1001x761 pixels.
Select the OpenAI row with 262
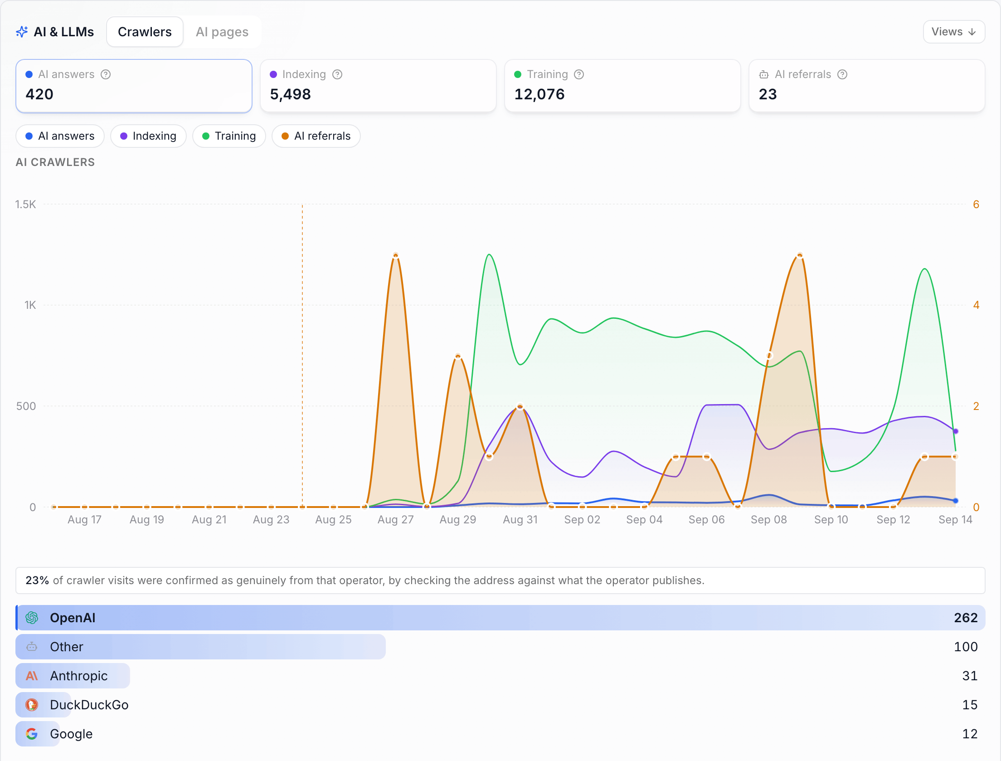(500, 618)
